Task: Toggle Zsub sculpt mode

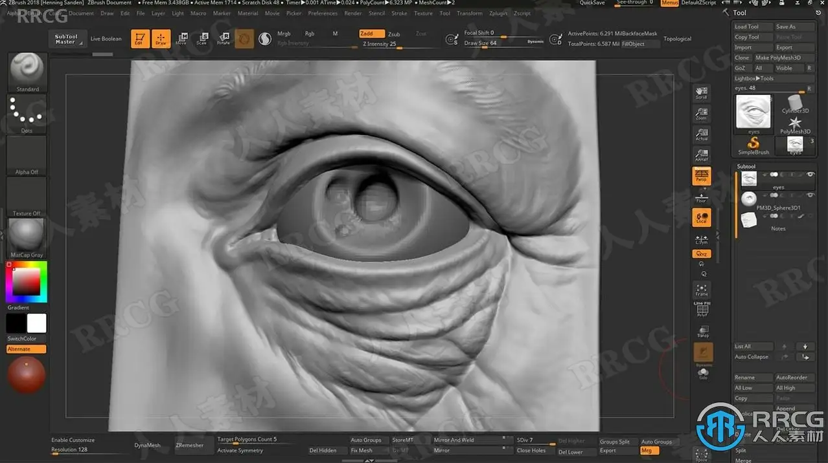Action: click(394, 34)
